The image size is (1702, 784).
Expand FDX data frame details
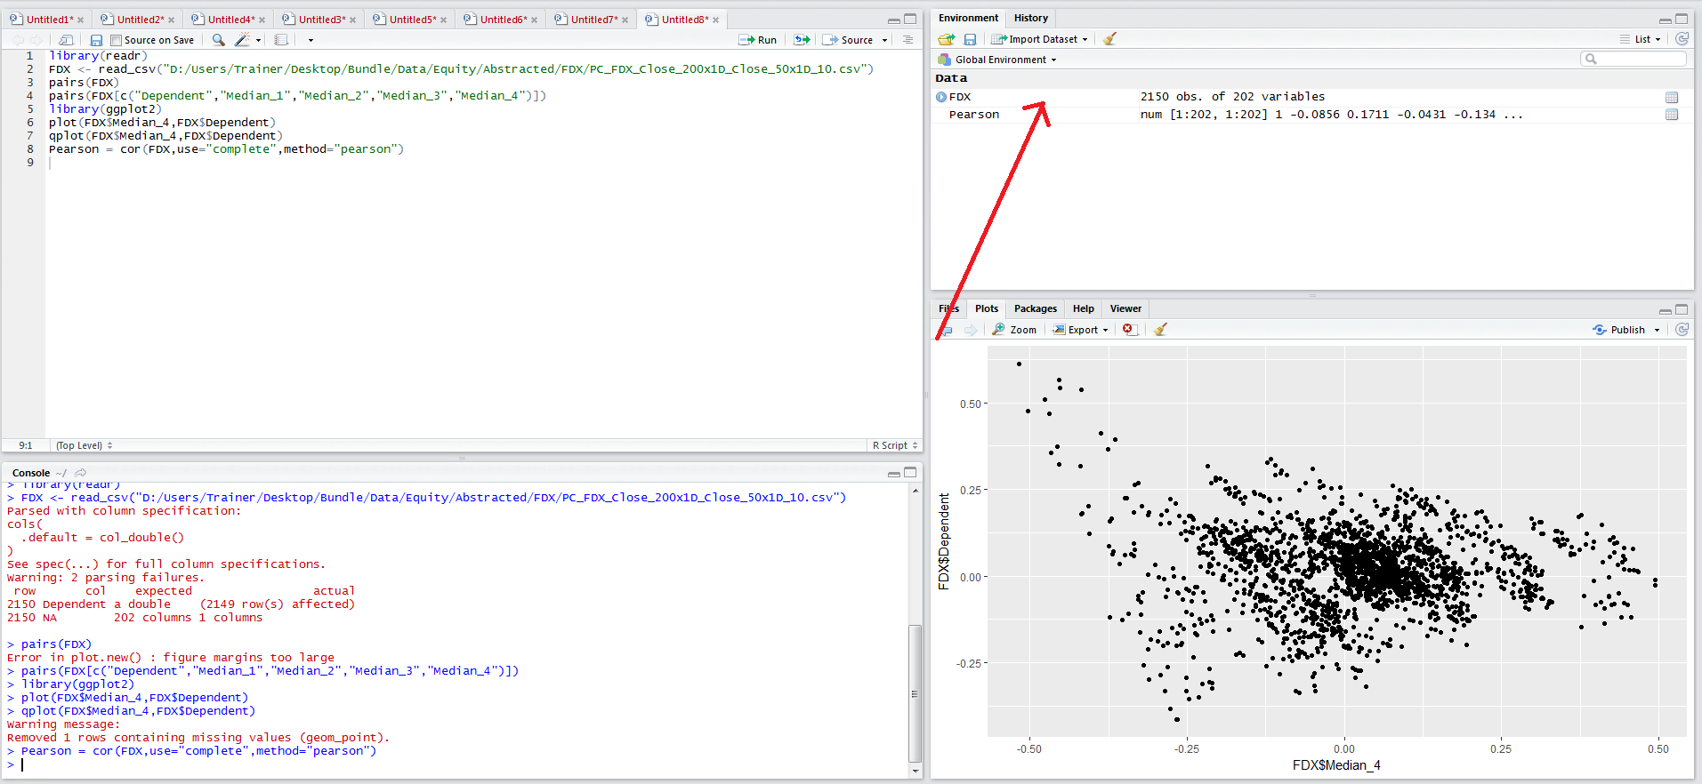coord(941,97)
